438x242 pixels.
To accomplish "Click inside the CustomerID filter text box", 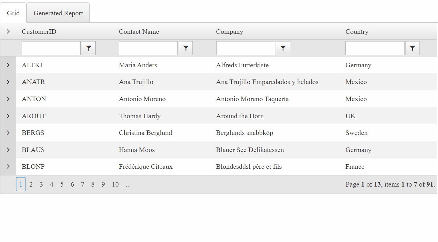I will click(x=51, y=48).
